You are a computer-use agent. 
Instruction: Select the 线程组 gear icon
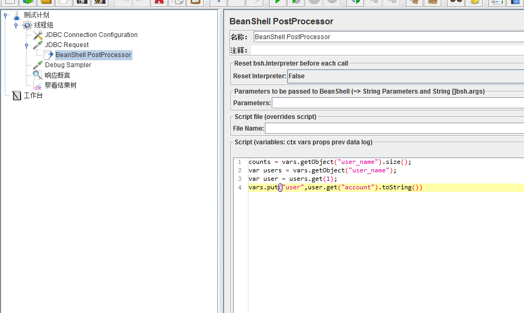point(27,25)
